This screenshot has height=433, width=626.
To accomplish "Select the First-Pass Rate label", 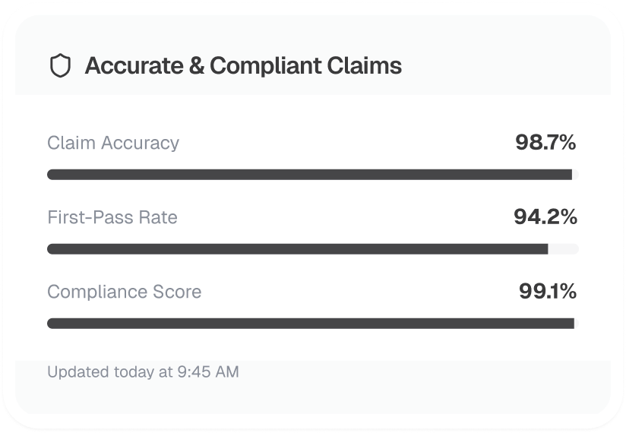I will coord(112,217).
